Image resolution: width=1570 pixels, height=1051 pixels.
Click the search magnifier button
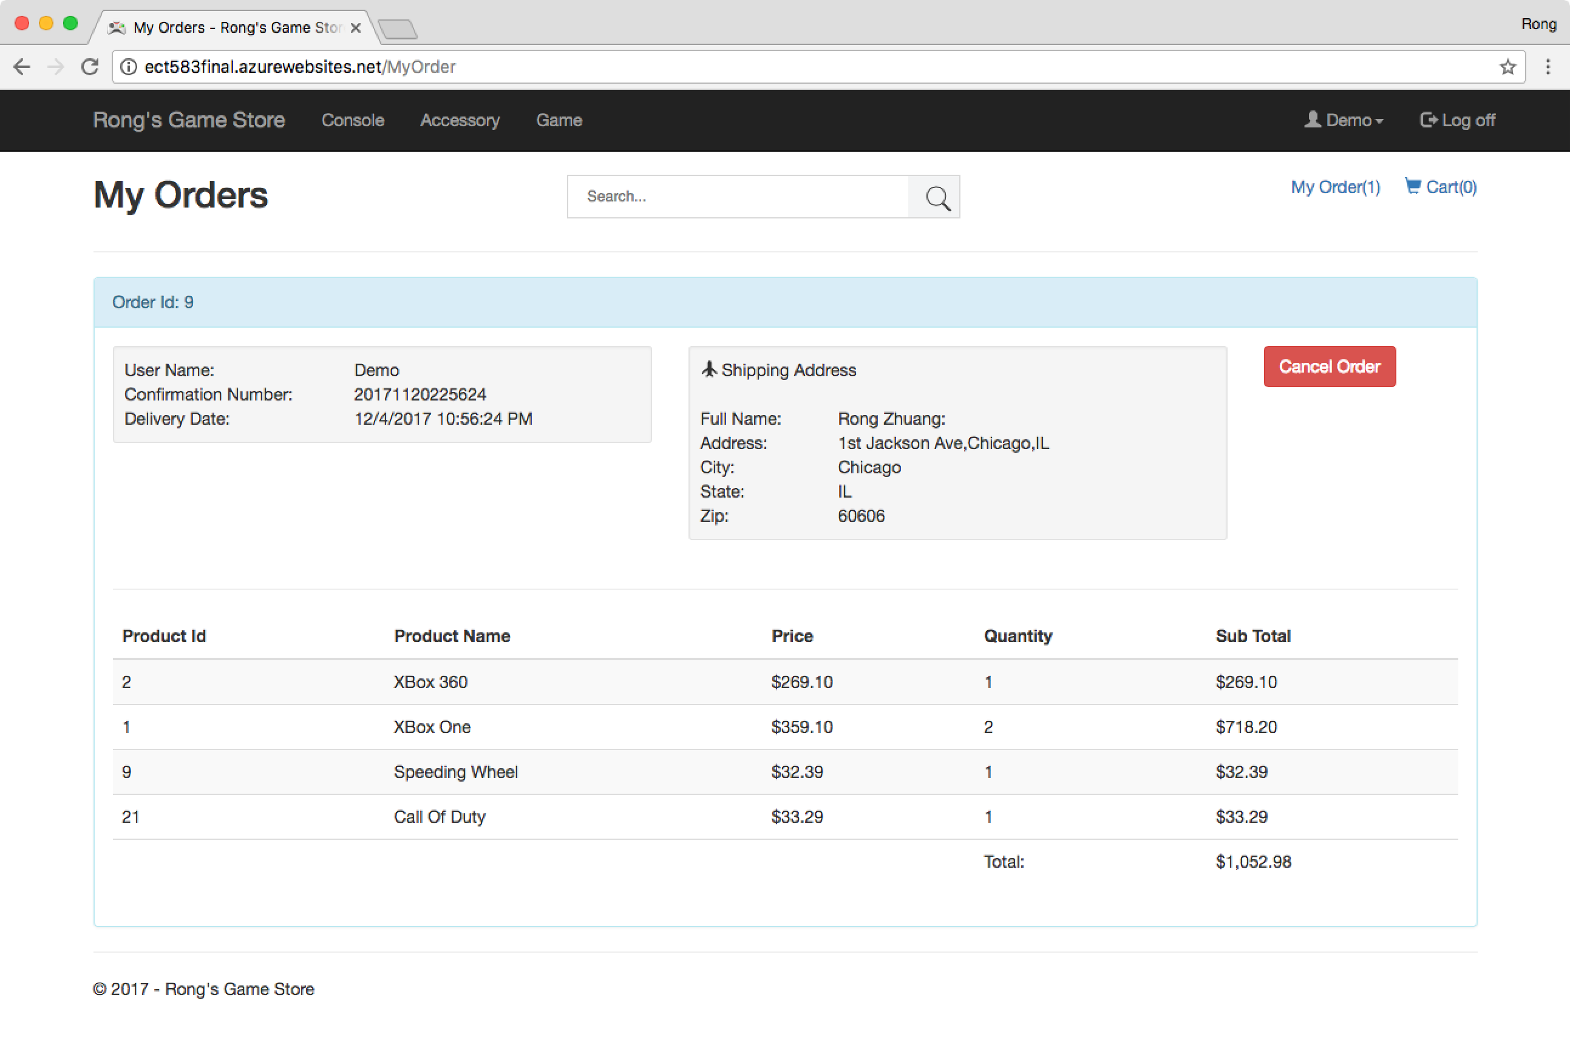935,197
